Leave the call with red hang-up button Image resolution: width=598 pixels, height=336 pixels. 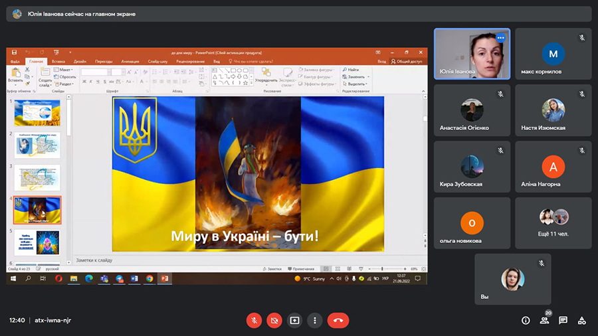(x=338, y=320)
